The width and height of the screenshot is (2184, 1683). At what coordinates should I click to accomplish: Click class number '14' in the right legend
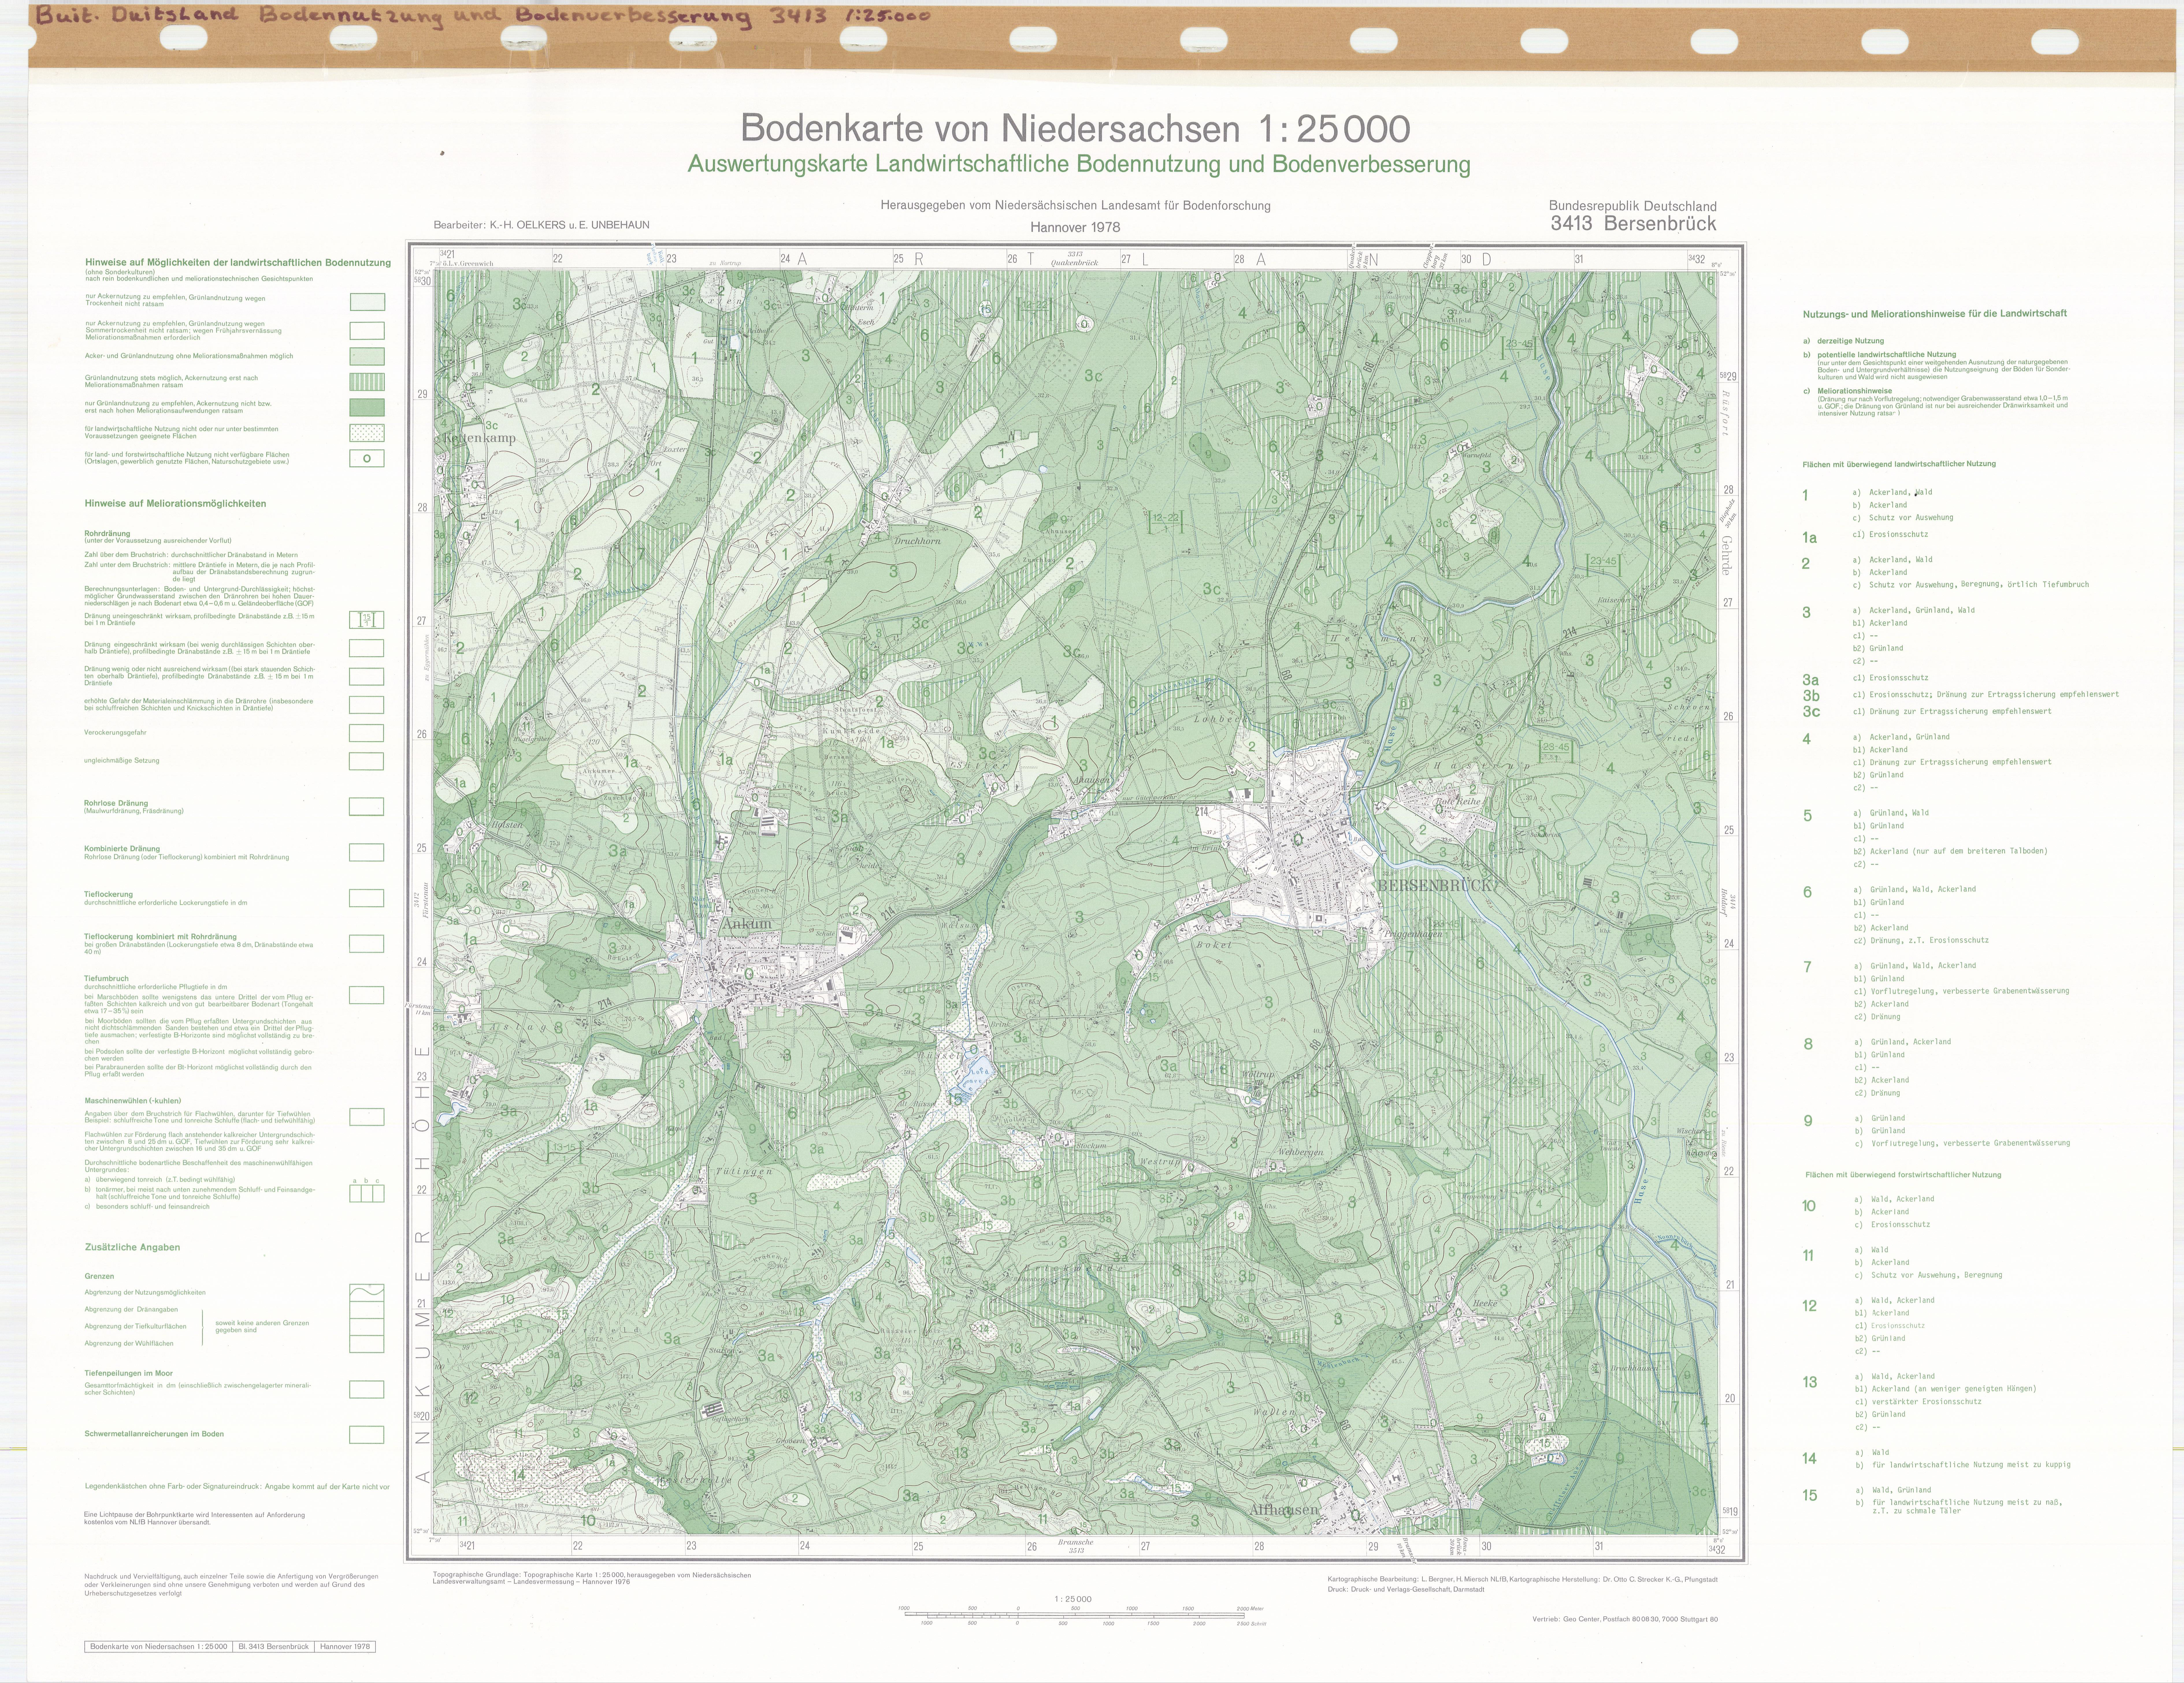1809,1459
